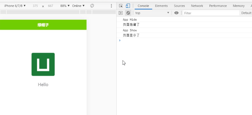Switch to the Sources tab

coord(179,6)
